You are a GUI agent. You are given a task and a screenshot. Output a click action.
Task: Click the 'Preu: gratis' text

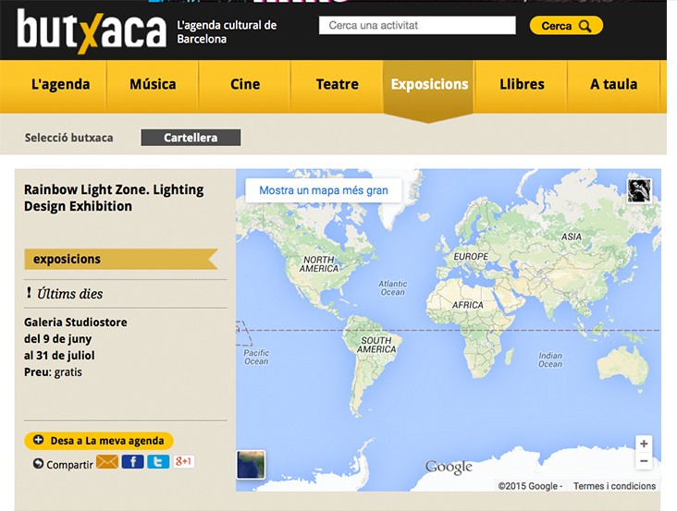click(x=53, y=372)
